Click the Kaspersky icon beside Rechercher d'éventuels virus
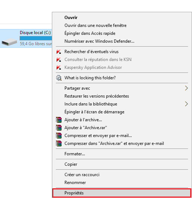Screen dimensions: 192x198 59,52
